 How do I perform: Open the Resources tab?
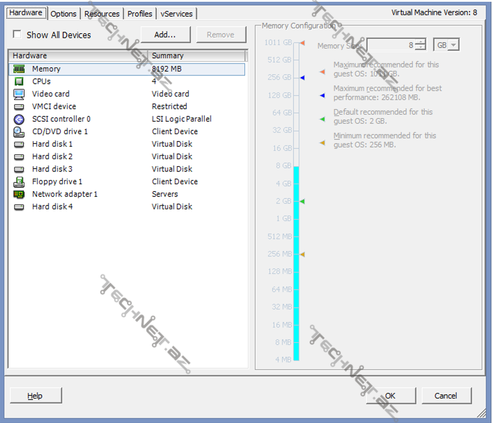102,13
